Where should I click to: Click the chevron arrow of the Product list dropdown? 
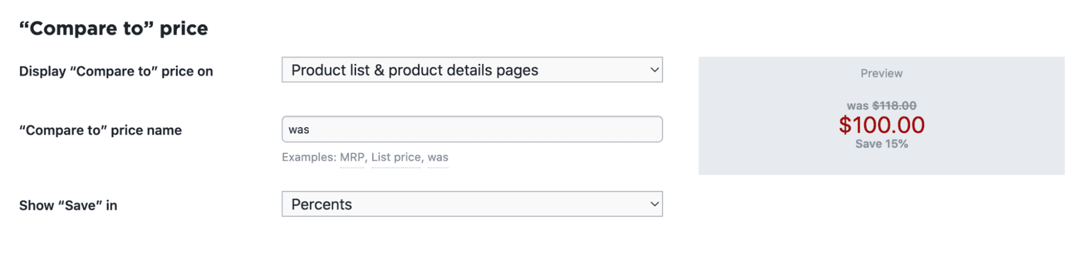coord(654,70)
